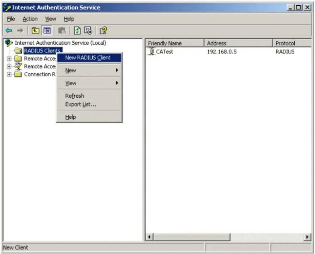This screenshot has width=315, height=254.
Task: Click the 192.168.0.5 address cell
Action: pos(222,52)
